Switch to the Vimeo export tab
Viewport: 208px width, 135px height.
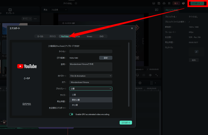pos(89,36)
